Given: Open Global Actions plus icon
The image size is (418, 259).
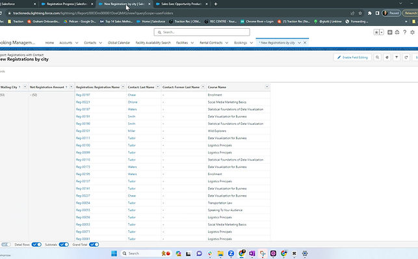Looking at the screenshot, I should (x=390, y=33).
